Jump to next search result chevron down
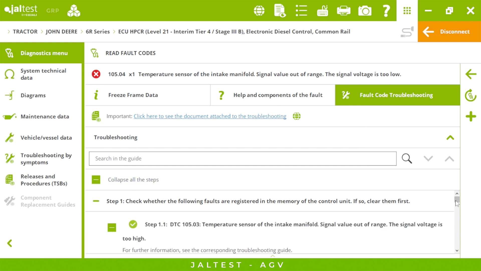 point(428,159)
